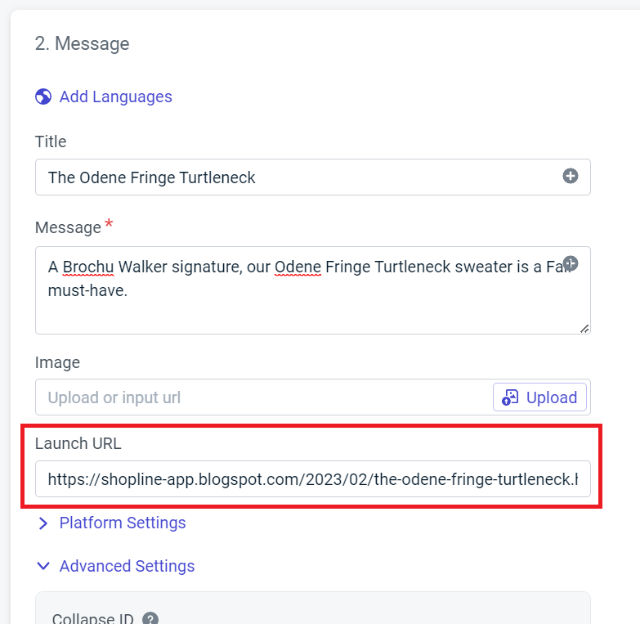Grab the Message box resize handle
Image resolution: width=640 pixels, height=624 pixels.
tap(584, 328)
